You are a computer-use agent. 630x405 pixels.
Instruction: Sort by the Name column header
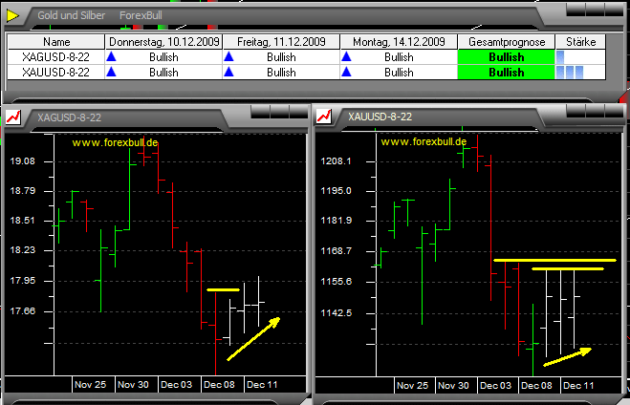point(56,42)
